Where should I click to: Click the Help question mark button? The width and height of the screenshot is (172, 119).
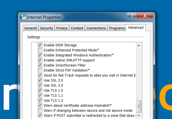(x=132, y=16)
